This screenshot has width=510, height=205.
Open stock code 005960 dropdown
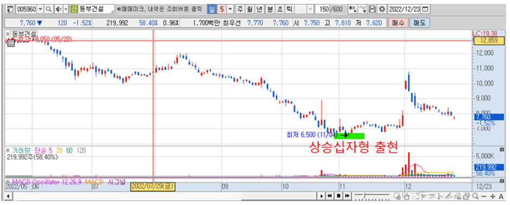click(x=40, y=9)
